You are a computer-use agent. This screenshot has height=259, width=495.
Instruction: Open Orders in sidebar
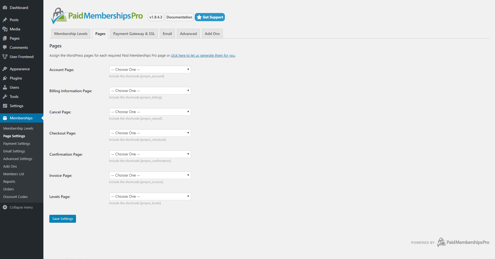pos(8,189)
